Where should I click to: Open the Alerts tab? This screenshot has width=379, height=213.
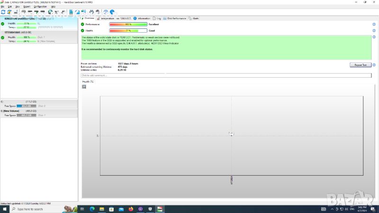194,18
